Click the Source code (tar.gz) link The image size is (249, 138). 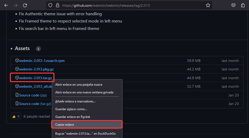point(35,104)
